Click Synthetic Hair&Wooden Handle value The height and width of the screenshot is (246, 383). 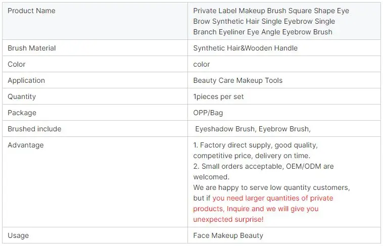(x=245, y=48)
